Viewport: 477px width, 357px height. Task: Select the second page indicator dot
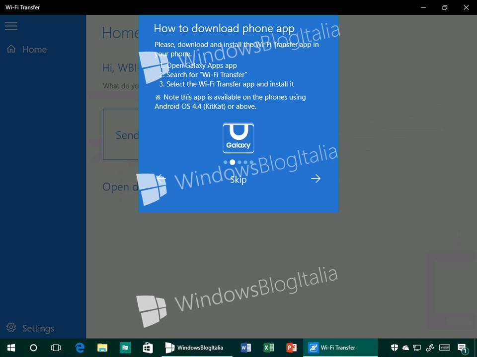point(233,163)
